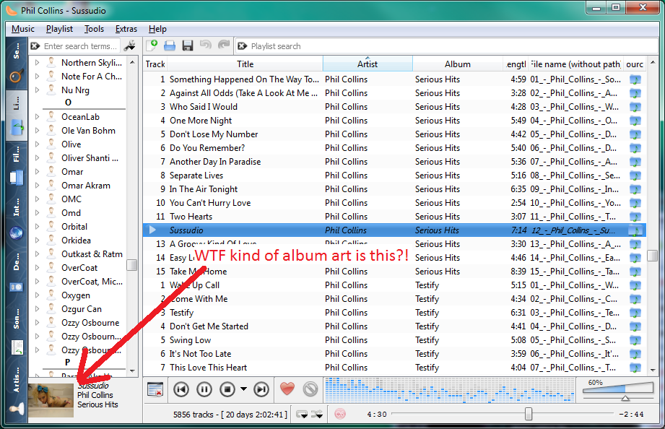Screen dimensions: 665x429
Task: Clear the playlist with list icon
Action: click(155, 389)
